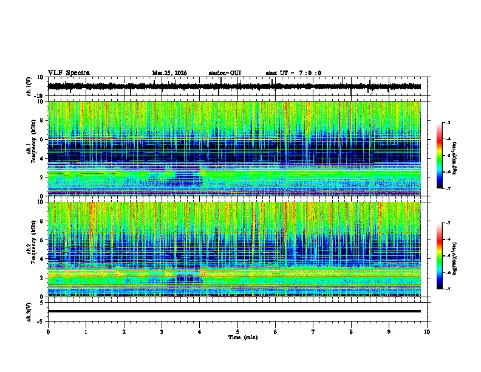This screenshot has height=372, width=481.
Task: Click time axis tick label "0"
Action: 48,332
